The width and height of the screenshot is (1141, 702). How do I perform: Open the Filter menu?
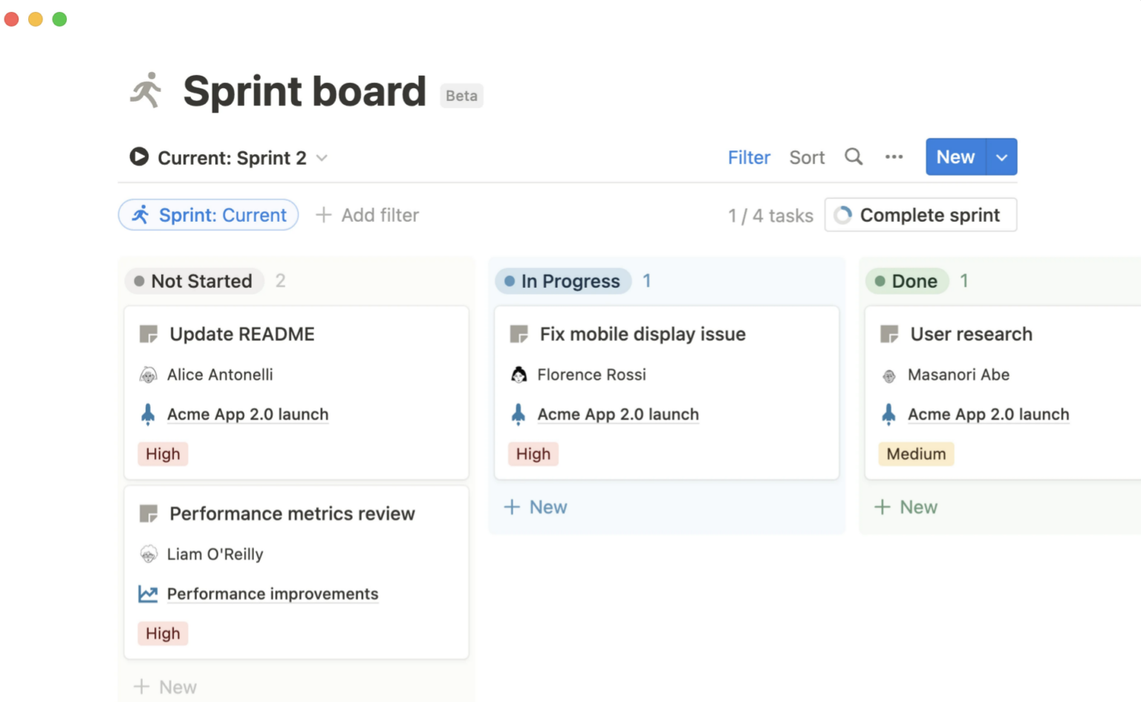click(749, 157)
